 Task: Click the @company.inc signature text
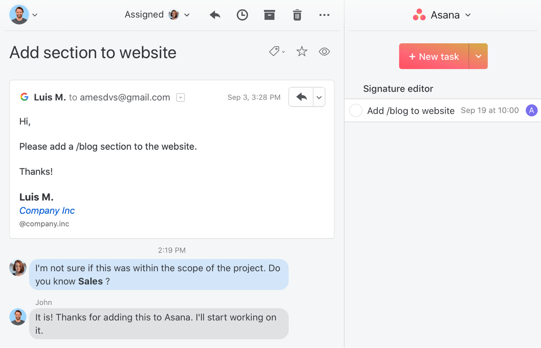44,224
